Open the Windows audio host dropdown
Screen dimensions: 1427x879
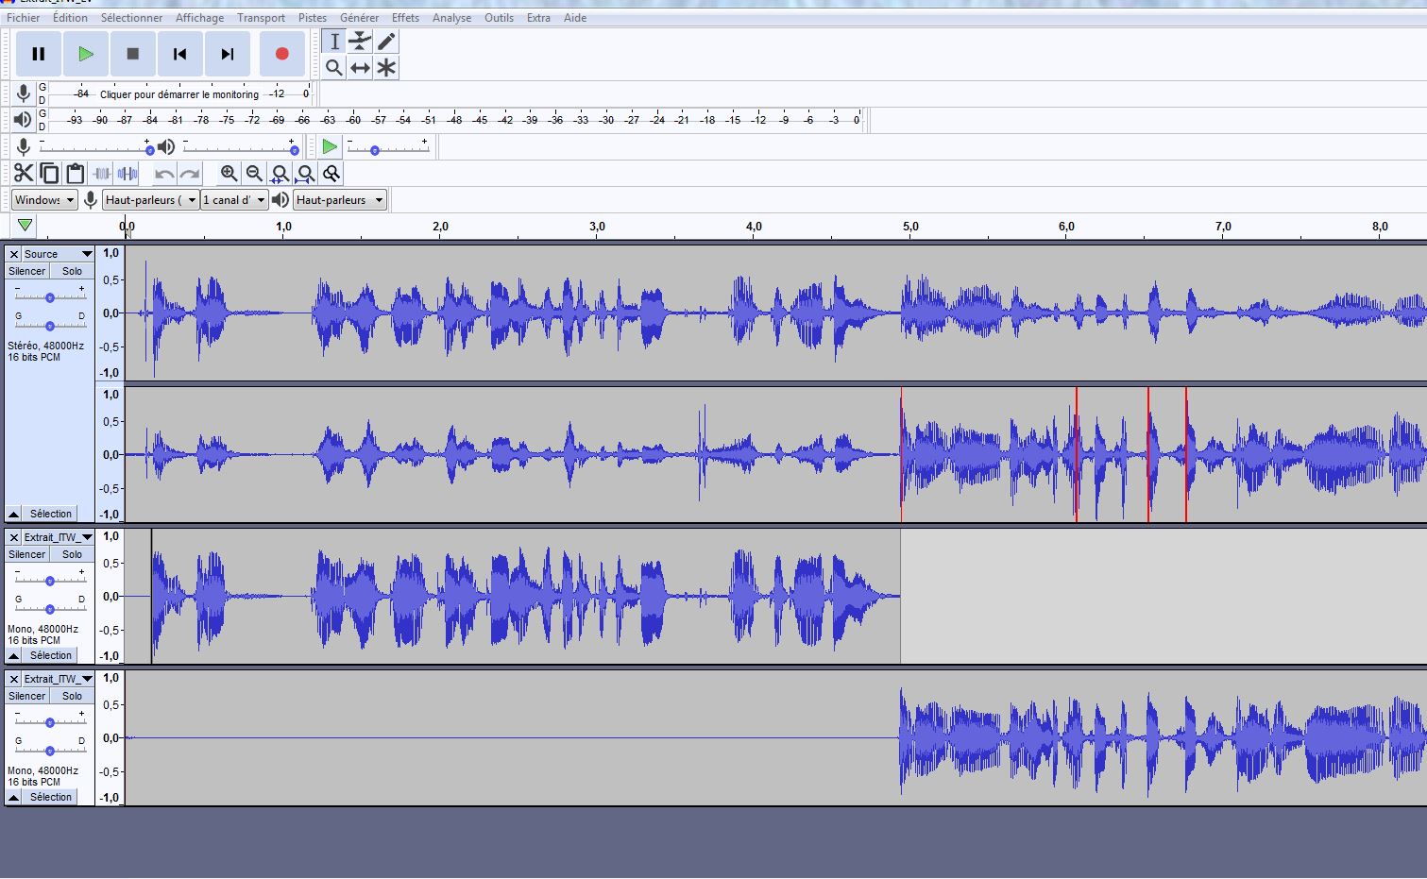pos(44,200)
